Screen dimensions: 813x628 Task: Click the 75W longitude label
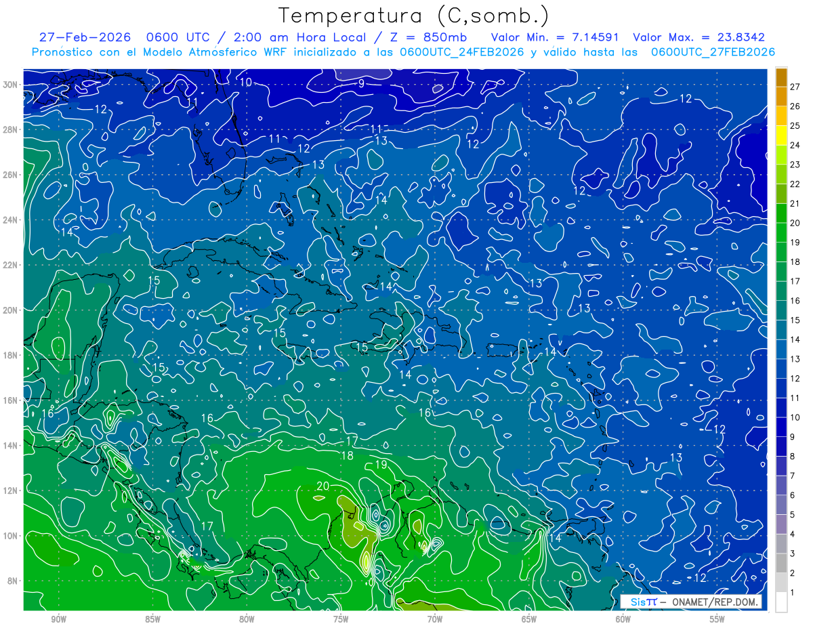tap(341, 619)
